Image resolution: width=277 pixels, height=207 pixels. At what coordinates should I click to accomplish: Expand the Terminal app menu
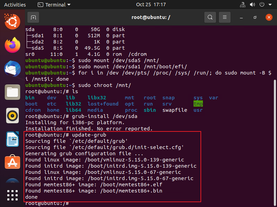pos(54,5)
